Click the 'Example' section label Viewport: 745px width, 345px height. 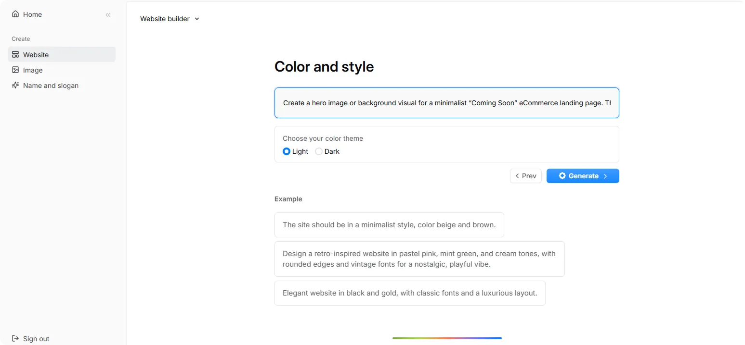[x=288, y=199]
